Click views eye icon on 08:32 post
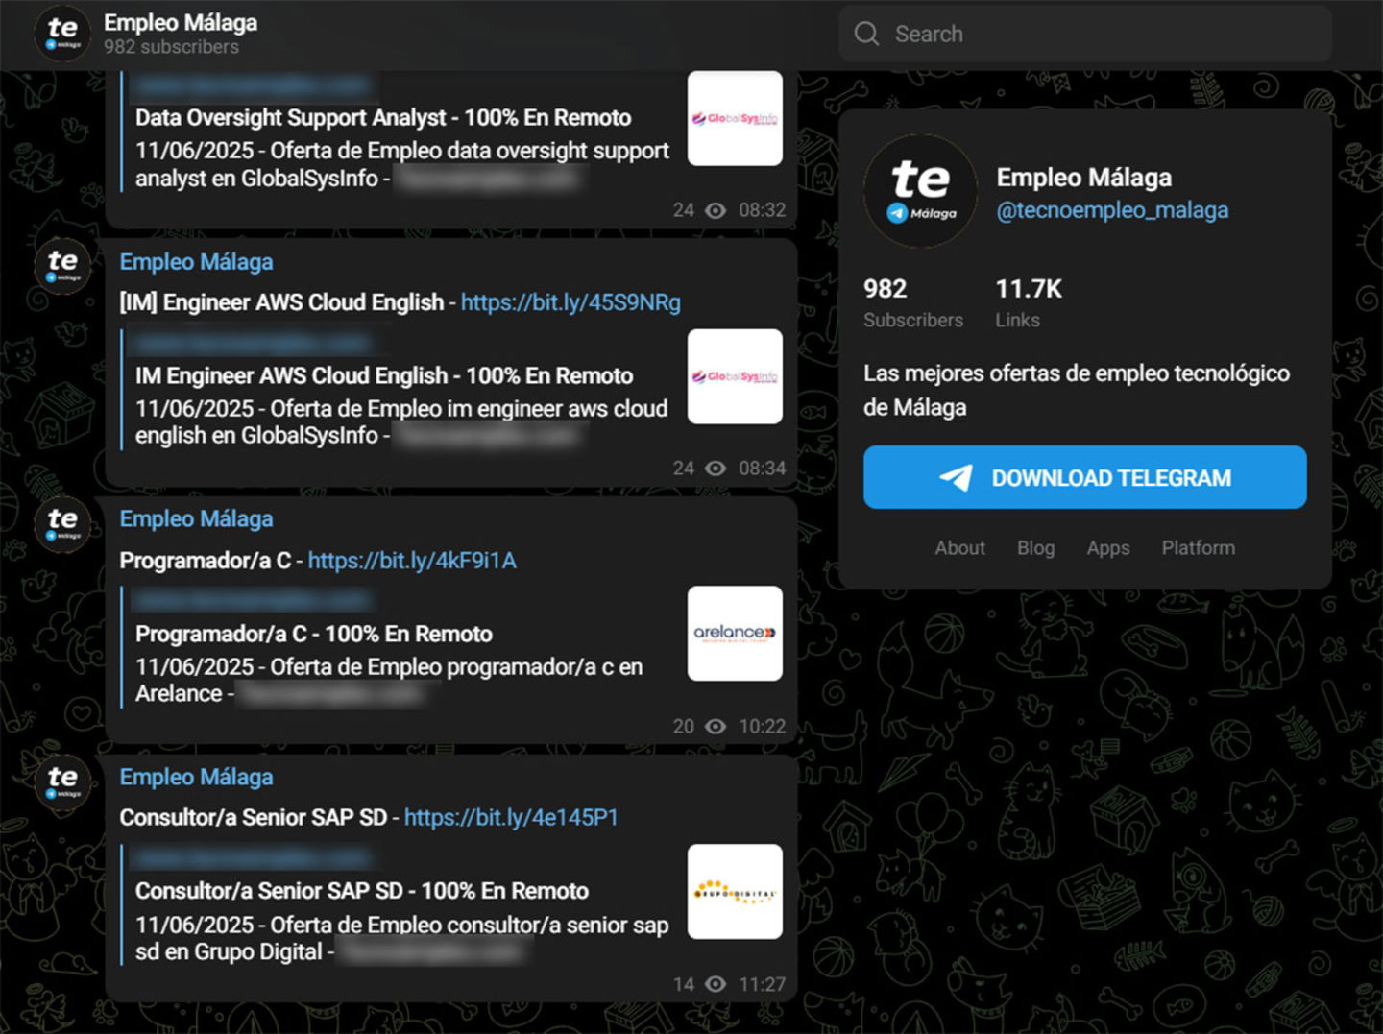The width and height of the screenshot is (1383, 1034). tap(716, 210)
